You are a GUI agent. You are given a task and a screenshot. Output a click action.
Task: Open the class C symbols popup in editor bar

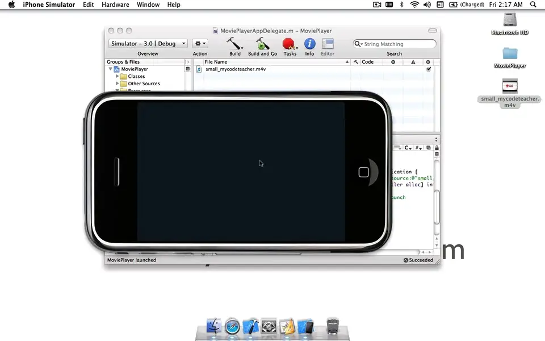click(x=408, y=148)
